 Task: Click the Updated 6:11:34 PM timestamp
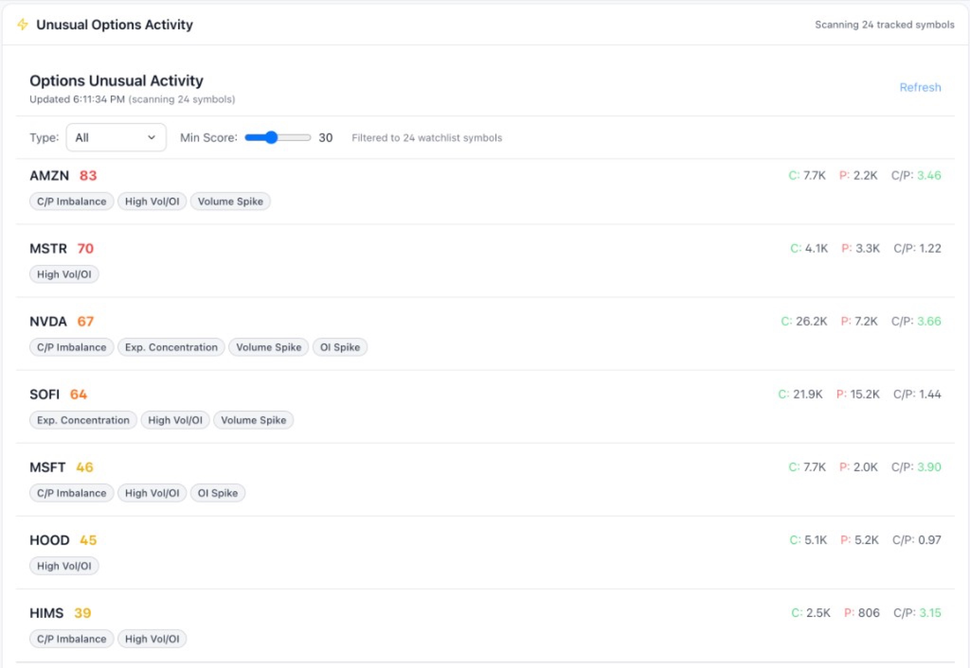[77, 99]
